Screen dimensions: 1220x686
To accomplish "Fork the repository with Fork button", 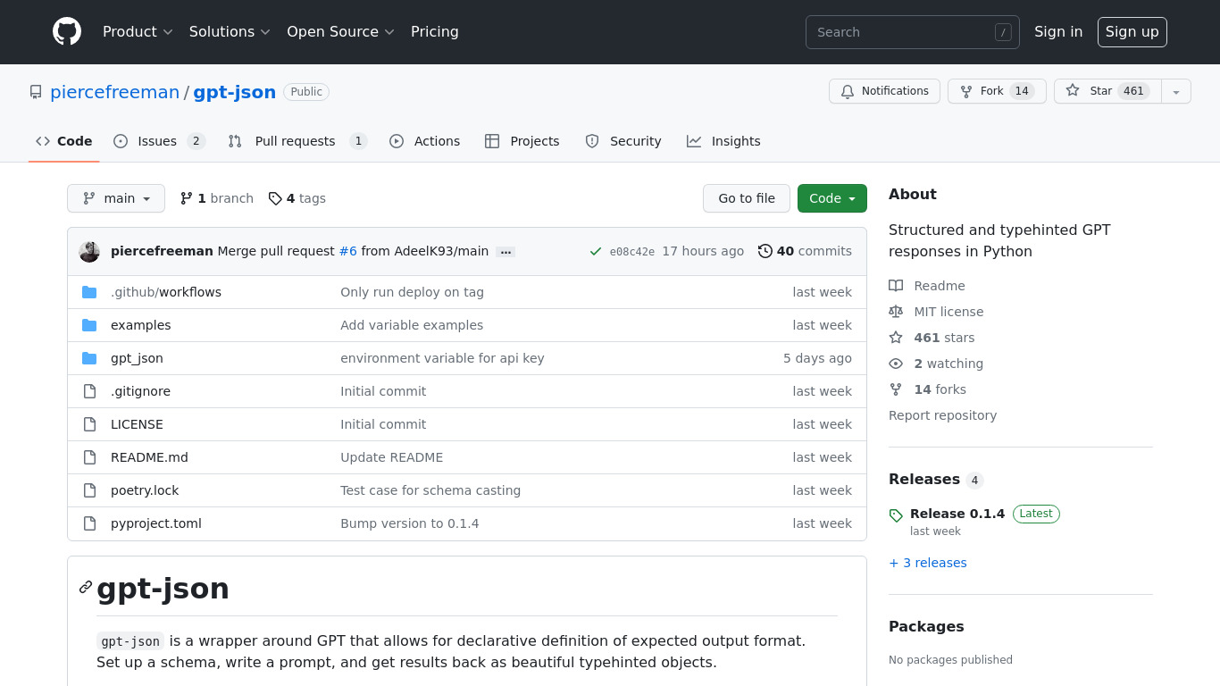I will (x=997, y=91).
